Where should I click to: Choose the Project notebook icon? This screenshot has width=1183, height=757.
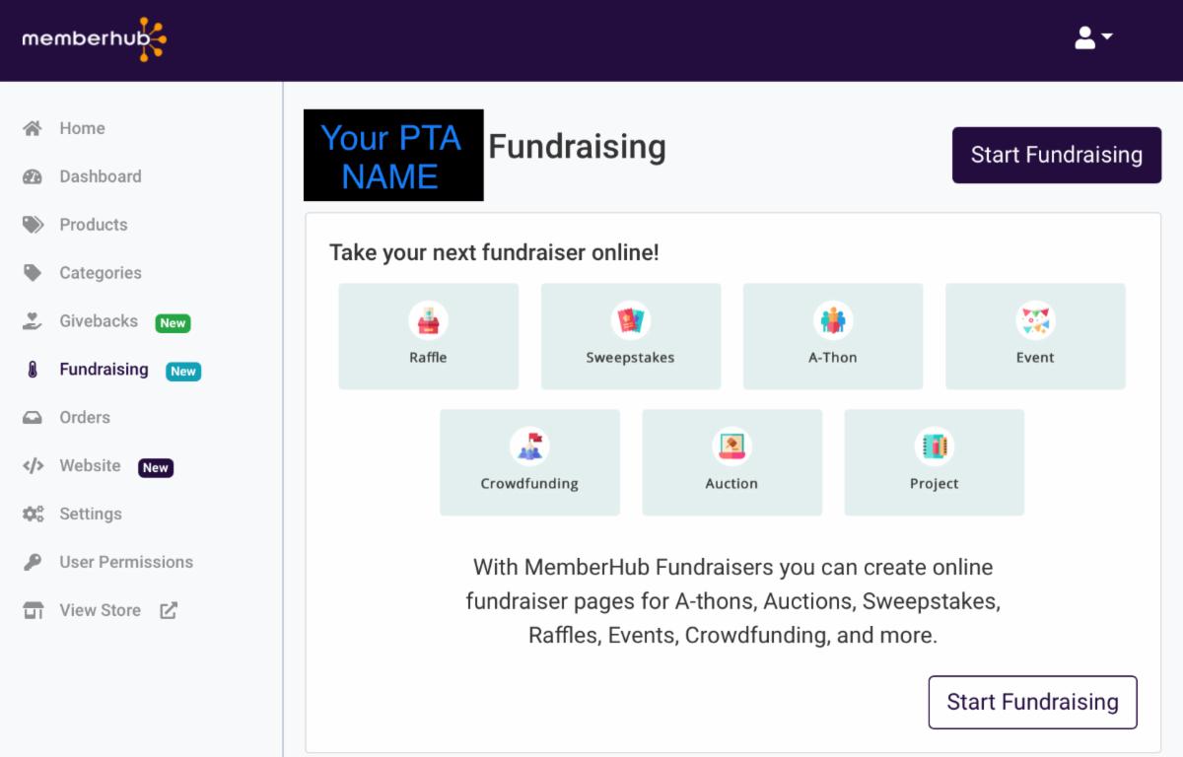(934, 447)
